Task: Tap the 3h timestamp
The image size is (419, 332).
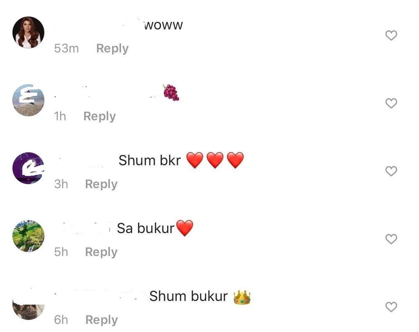Action: [x=61, y=184]
